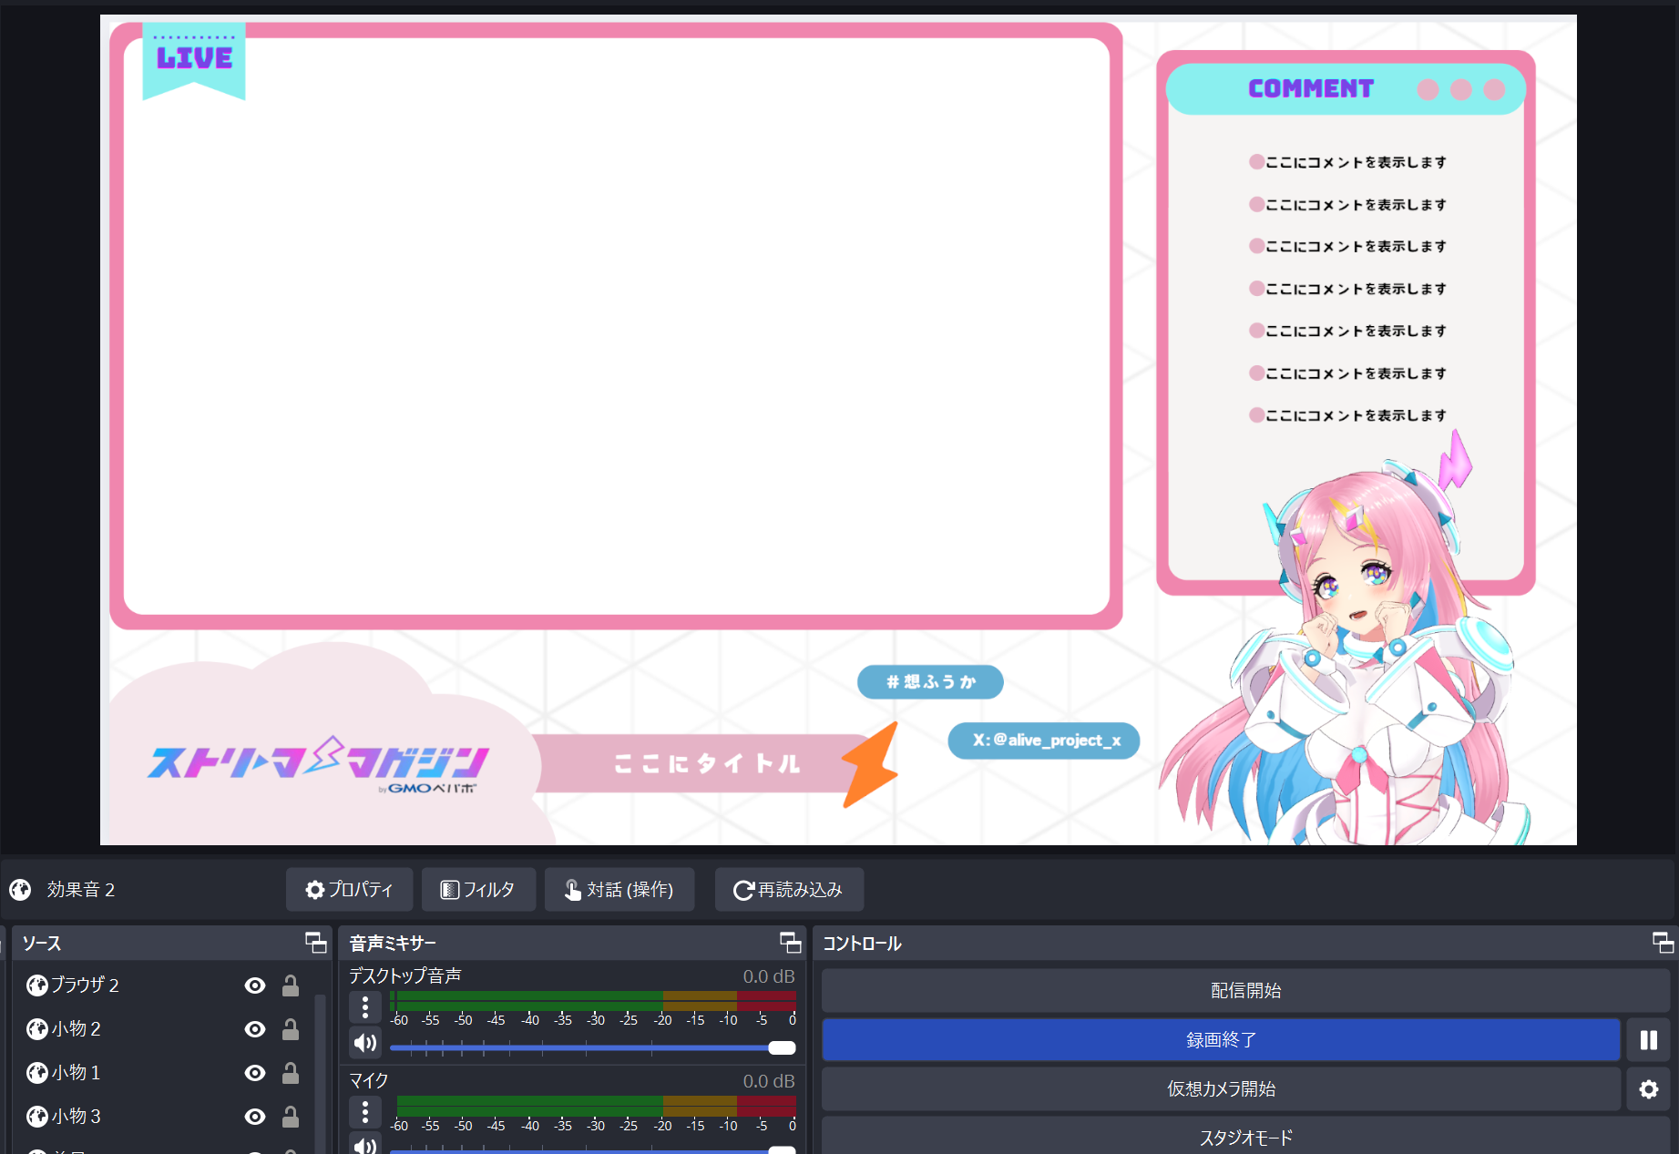Pop out the ソース dock panel icon

click(x=315, y=943)
